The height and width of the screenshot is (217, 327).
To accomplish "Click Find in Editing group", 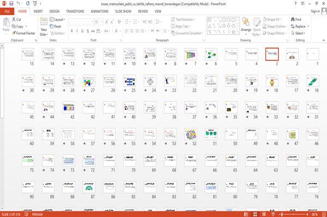I will pyautogui.click(x=296, y=20).
